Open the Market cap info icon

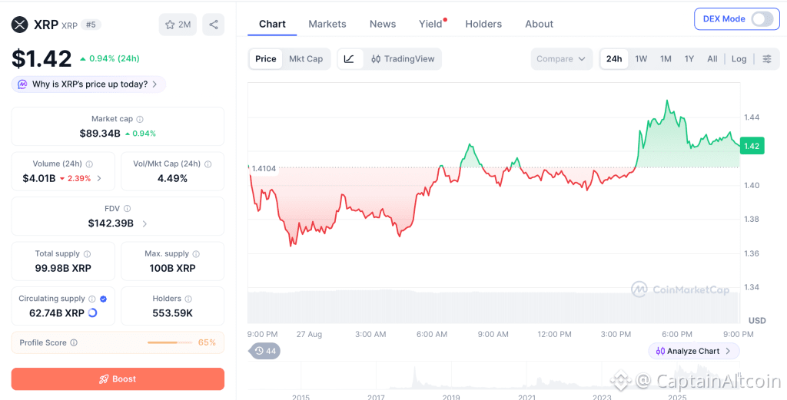pos(140,119)
